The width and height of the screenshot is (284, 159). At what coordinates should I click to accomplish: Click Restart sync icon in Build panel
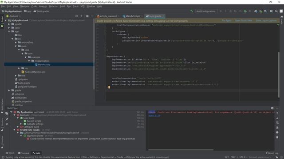pos(7,114)
